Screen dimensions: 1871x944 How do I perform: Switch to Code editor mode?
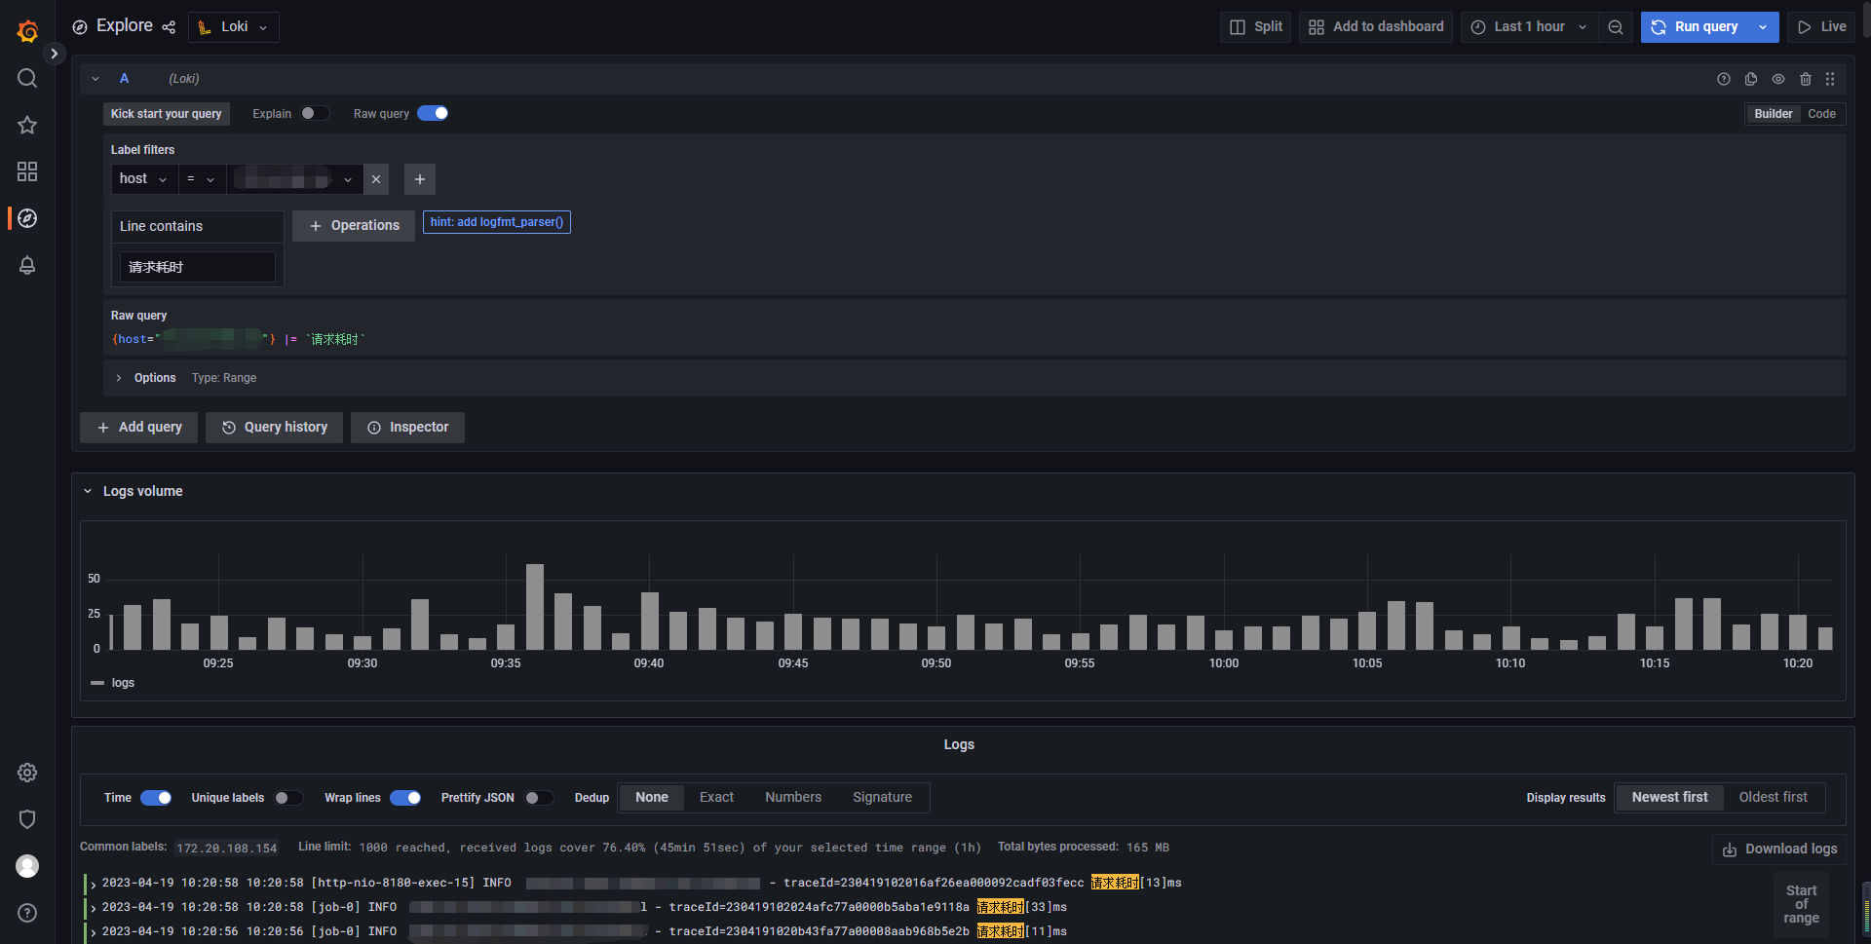[x=1821, y=114]
